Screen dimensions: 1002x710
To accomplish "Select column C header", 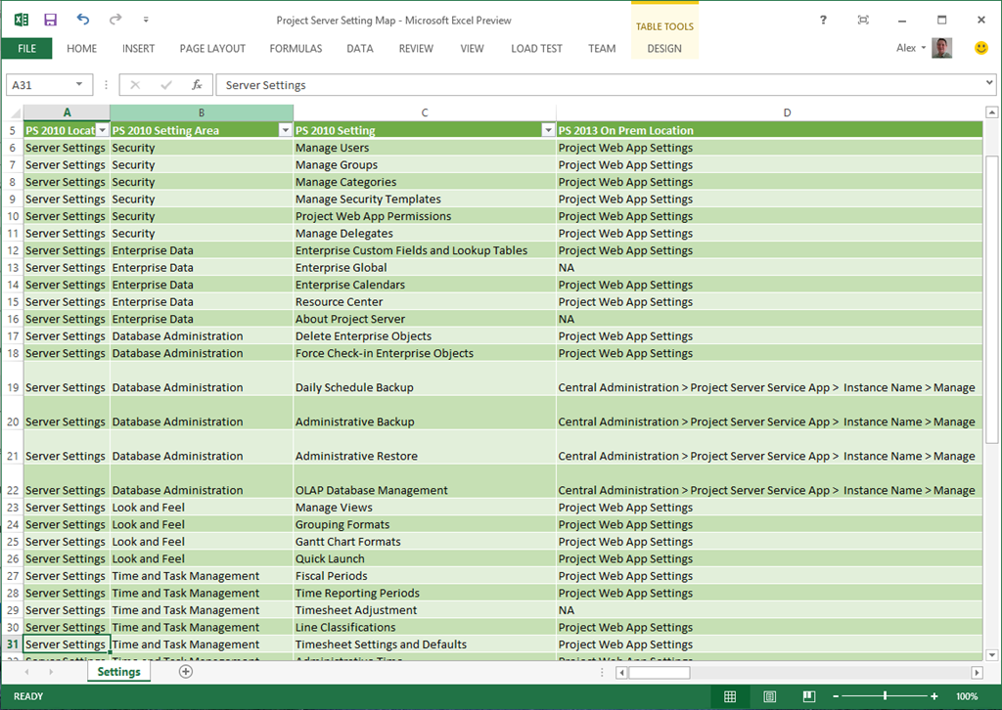I will point(425,112).
